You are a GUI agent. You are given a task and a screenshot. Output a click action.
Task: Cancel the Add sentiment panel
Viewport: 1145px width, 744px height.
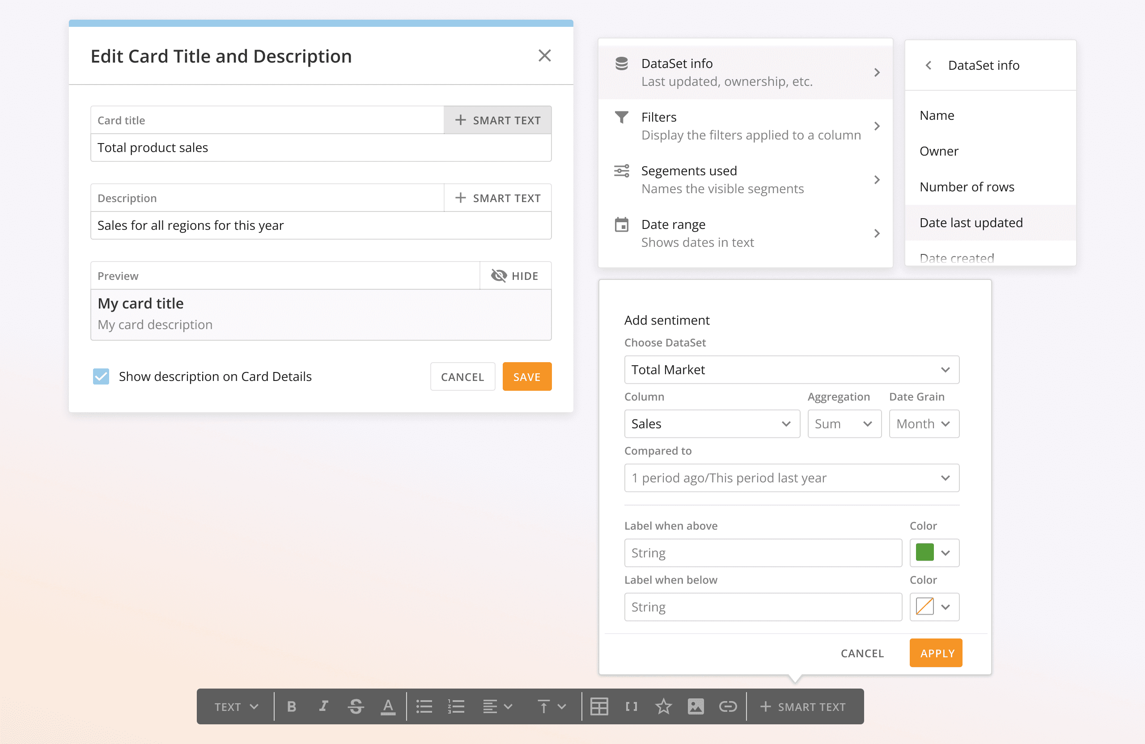tap(862, 653)
